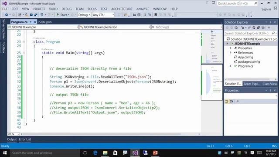Image resolution: width=279 pixels, height=157 pixels.
Task: Open the EDIT menu
Action: tap(15, 9)
